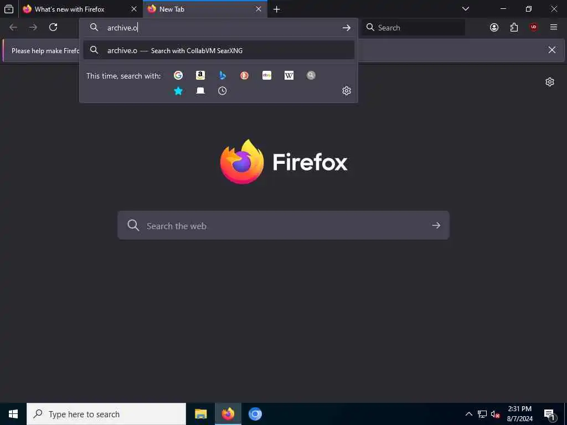This screenshot has width=567, height=425.
Task: Search this time with Bing
Action: pos(223,75)
